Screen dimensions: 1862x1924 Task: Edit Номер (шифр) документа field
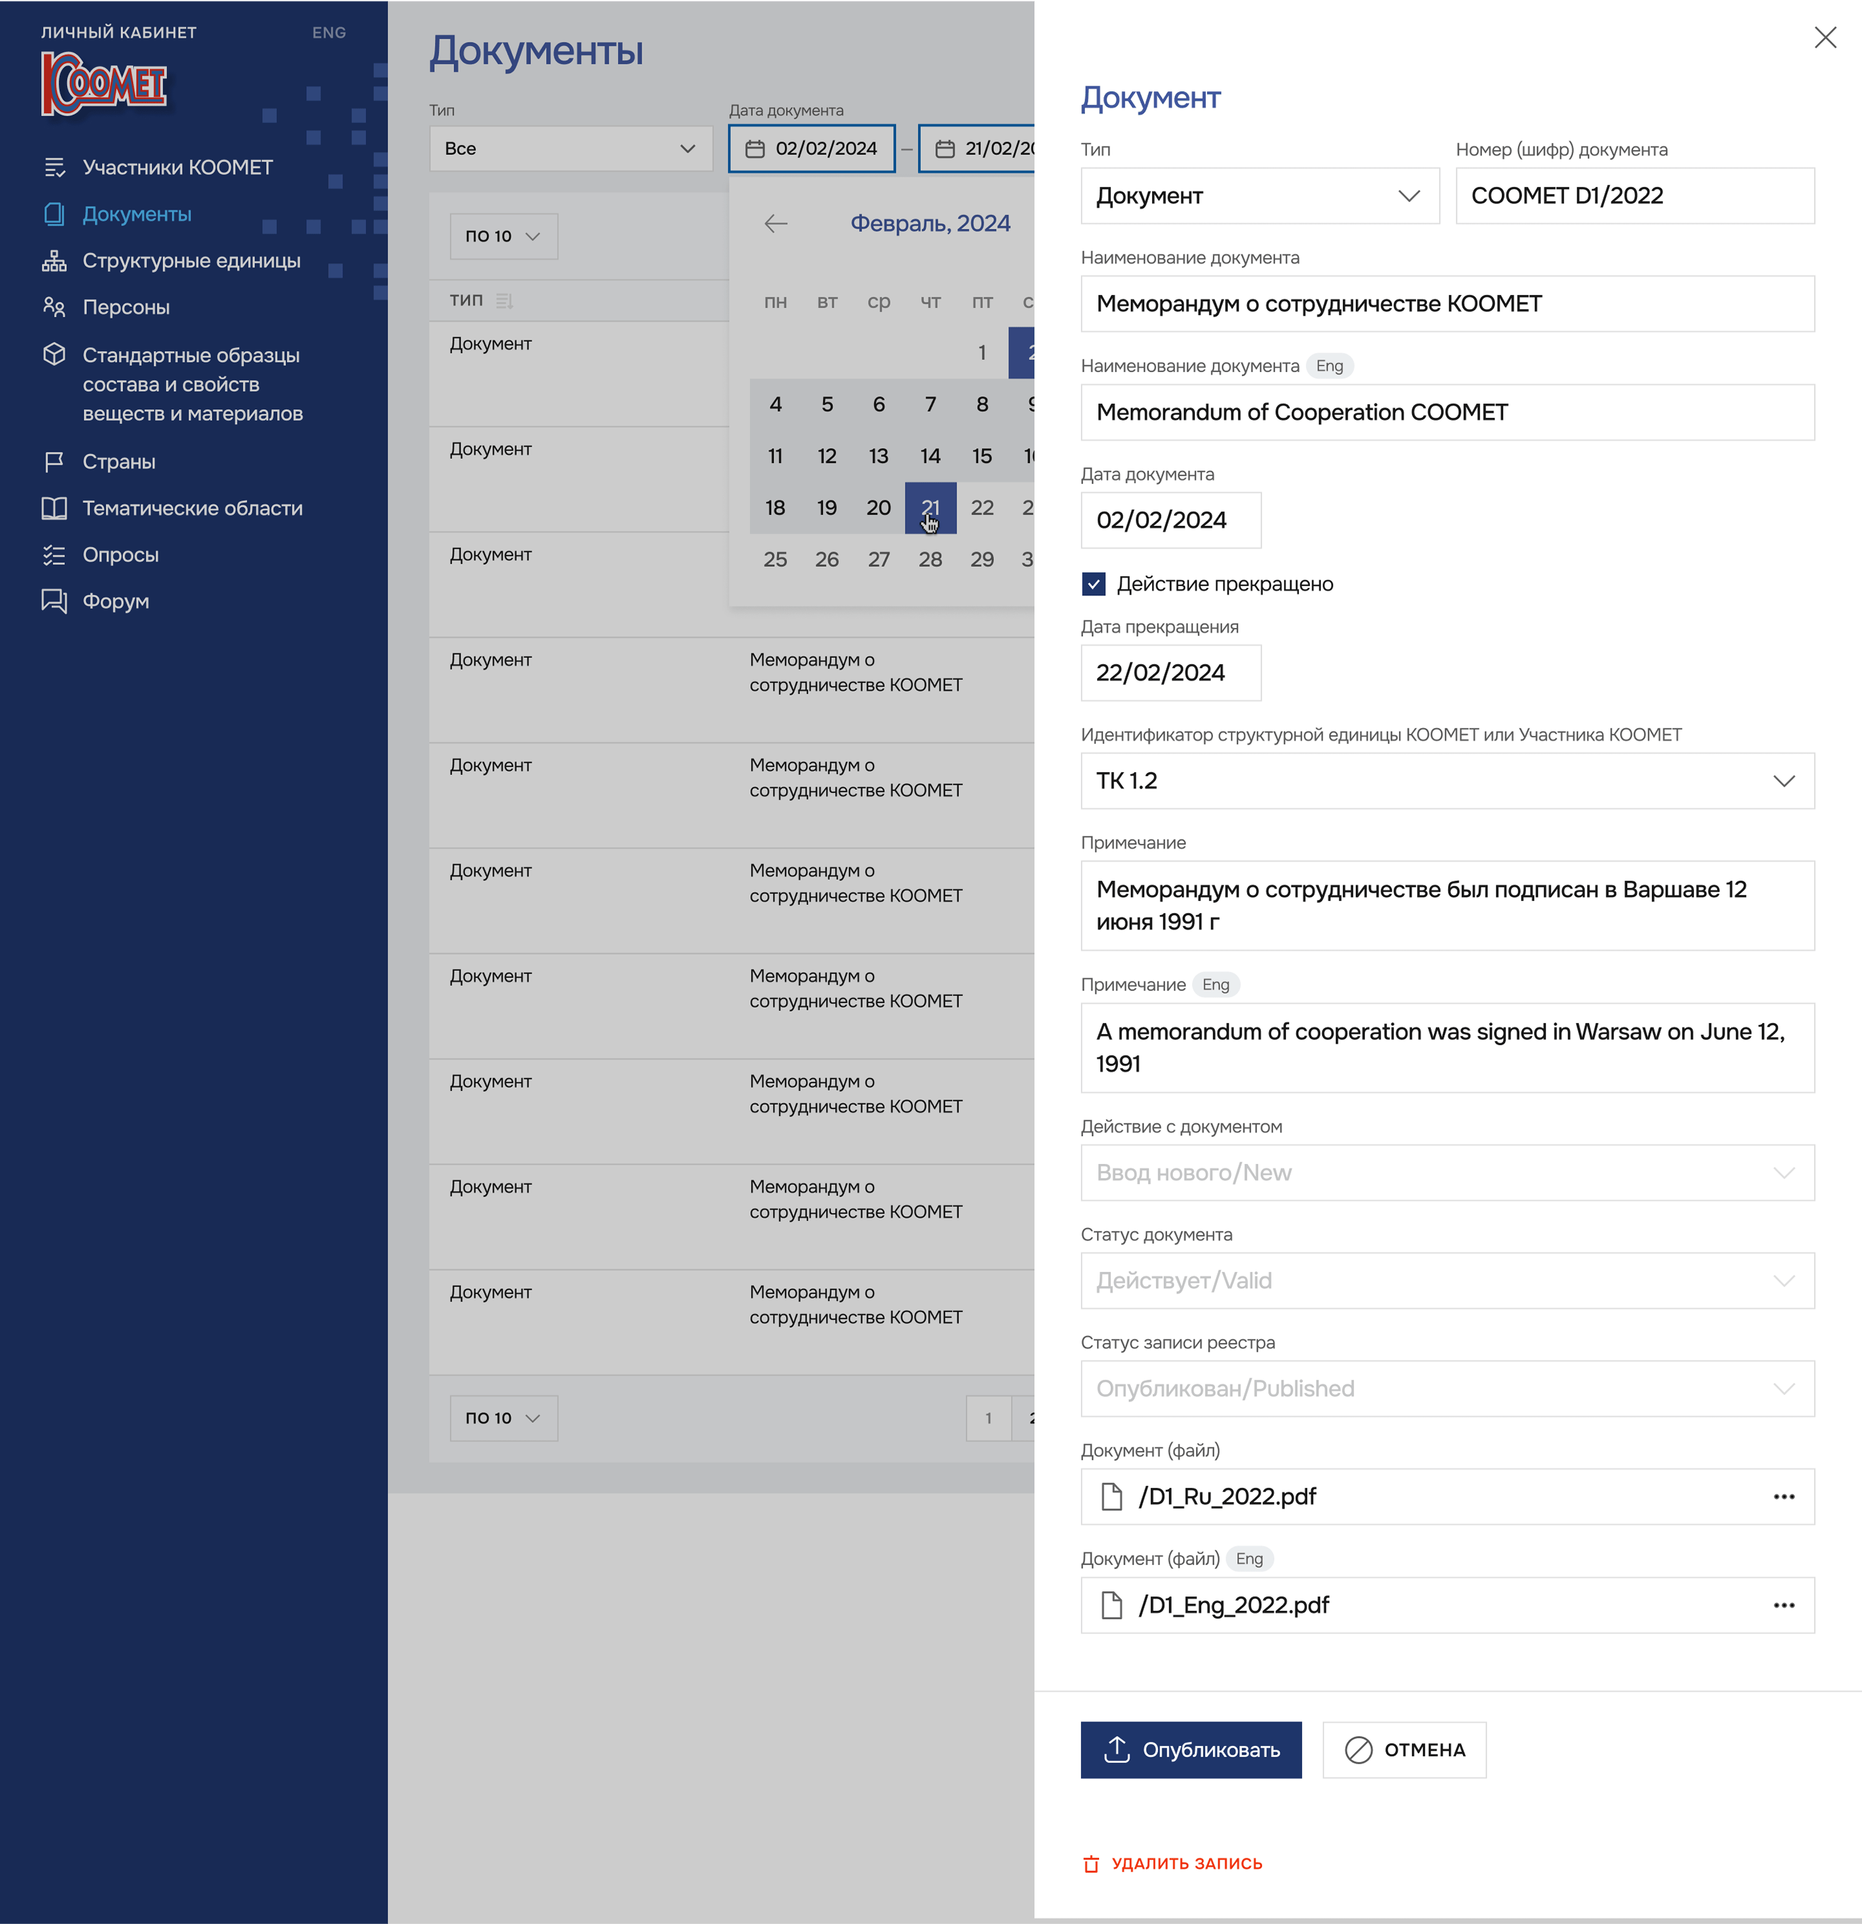pos(1635,196)
